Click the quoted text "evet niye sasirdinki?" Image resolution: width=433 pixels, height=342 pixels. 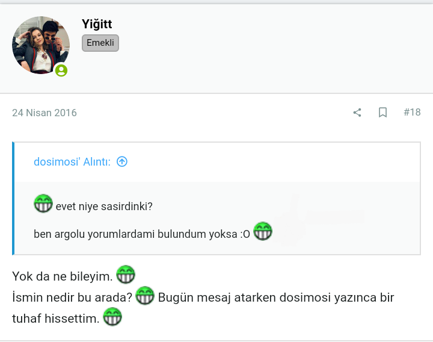[104, 207]
